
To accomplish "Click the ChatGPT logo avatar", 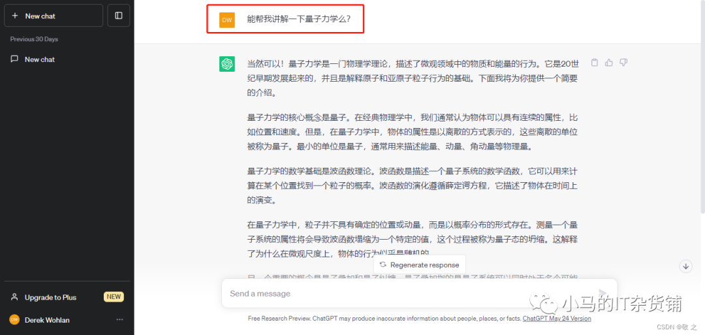I will pyautogui.click(x=227, y=64).
